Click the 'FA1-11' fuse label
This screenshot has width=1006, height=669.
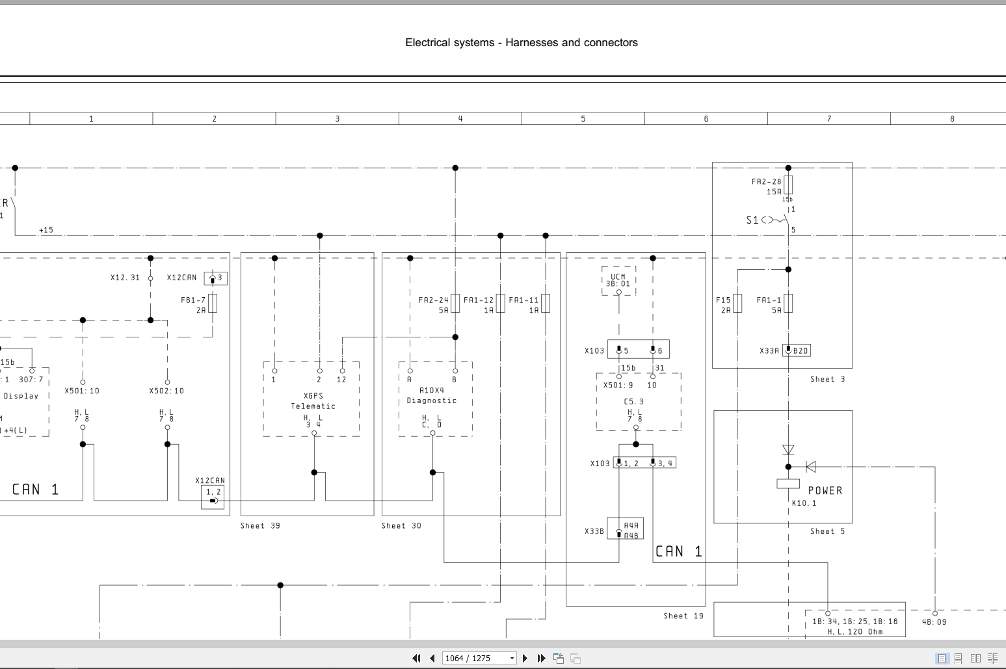[523, 300]
